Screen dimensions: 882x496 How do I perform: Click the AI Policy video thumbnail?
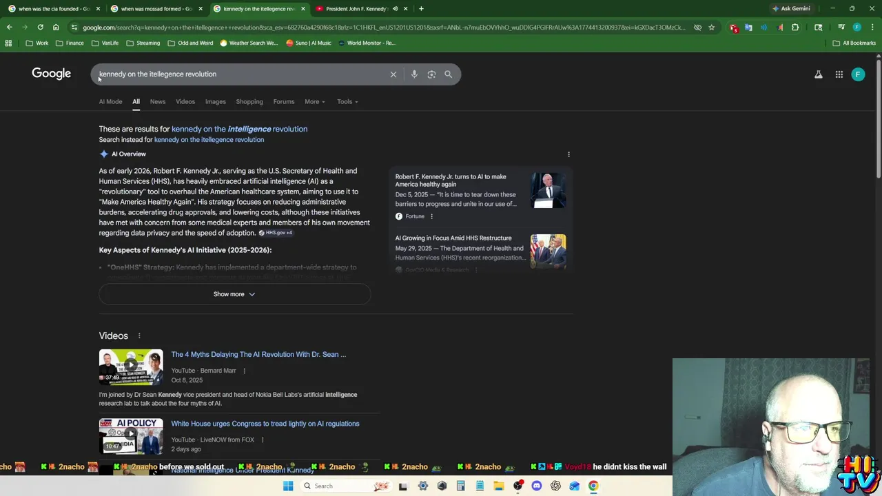click(x=131, y=436)
